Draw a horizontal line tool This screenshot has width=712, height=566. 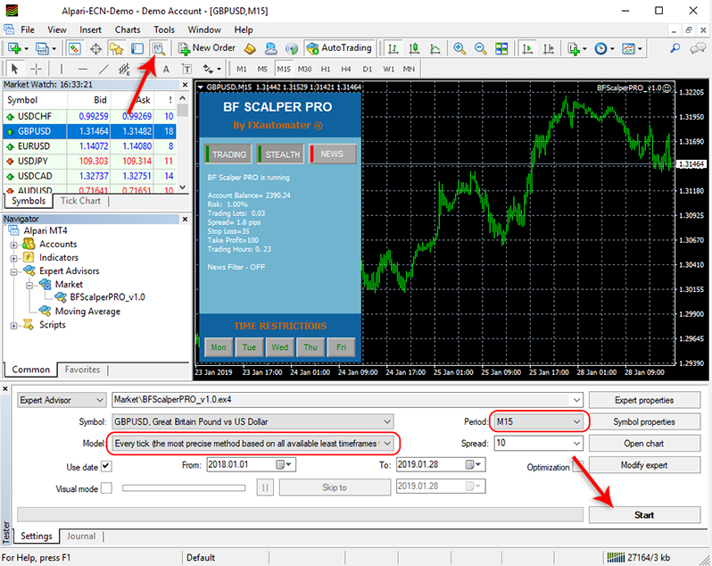(x=82, y=69)
